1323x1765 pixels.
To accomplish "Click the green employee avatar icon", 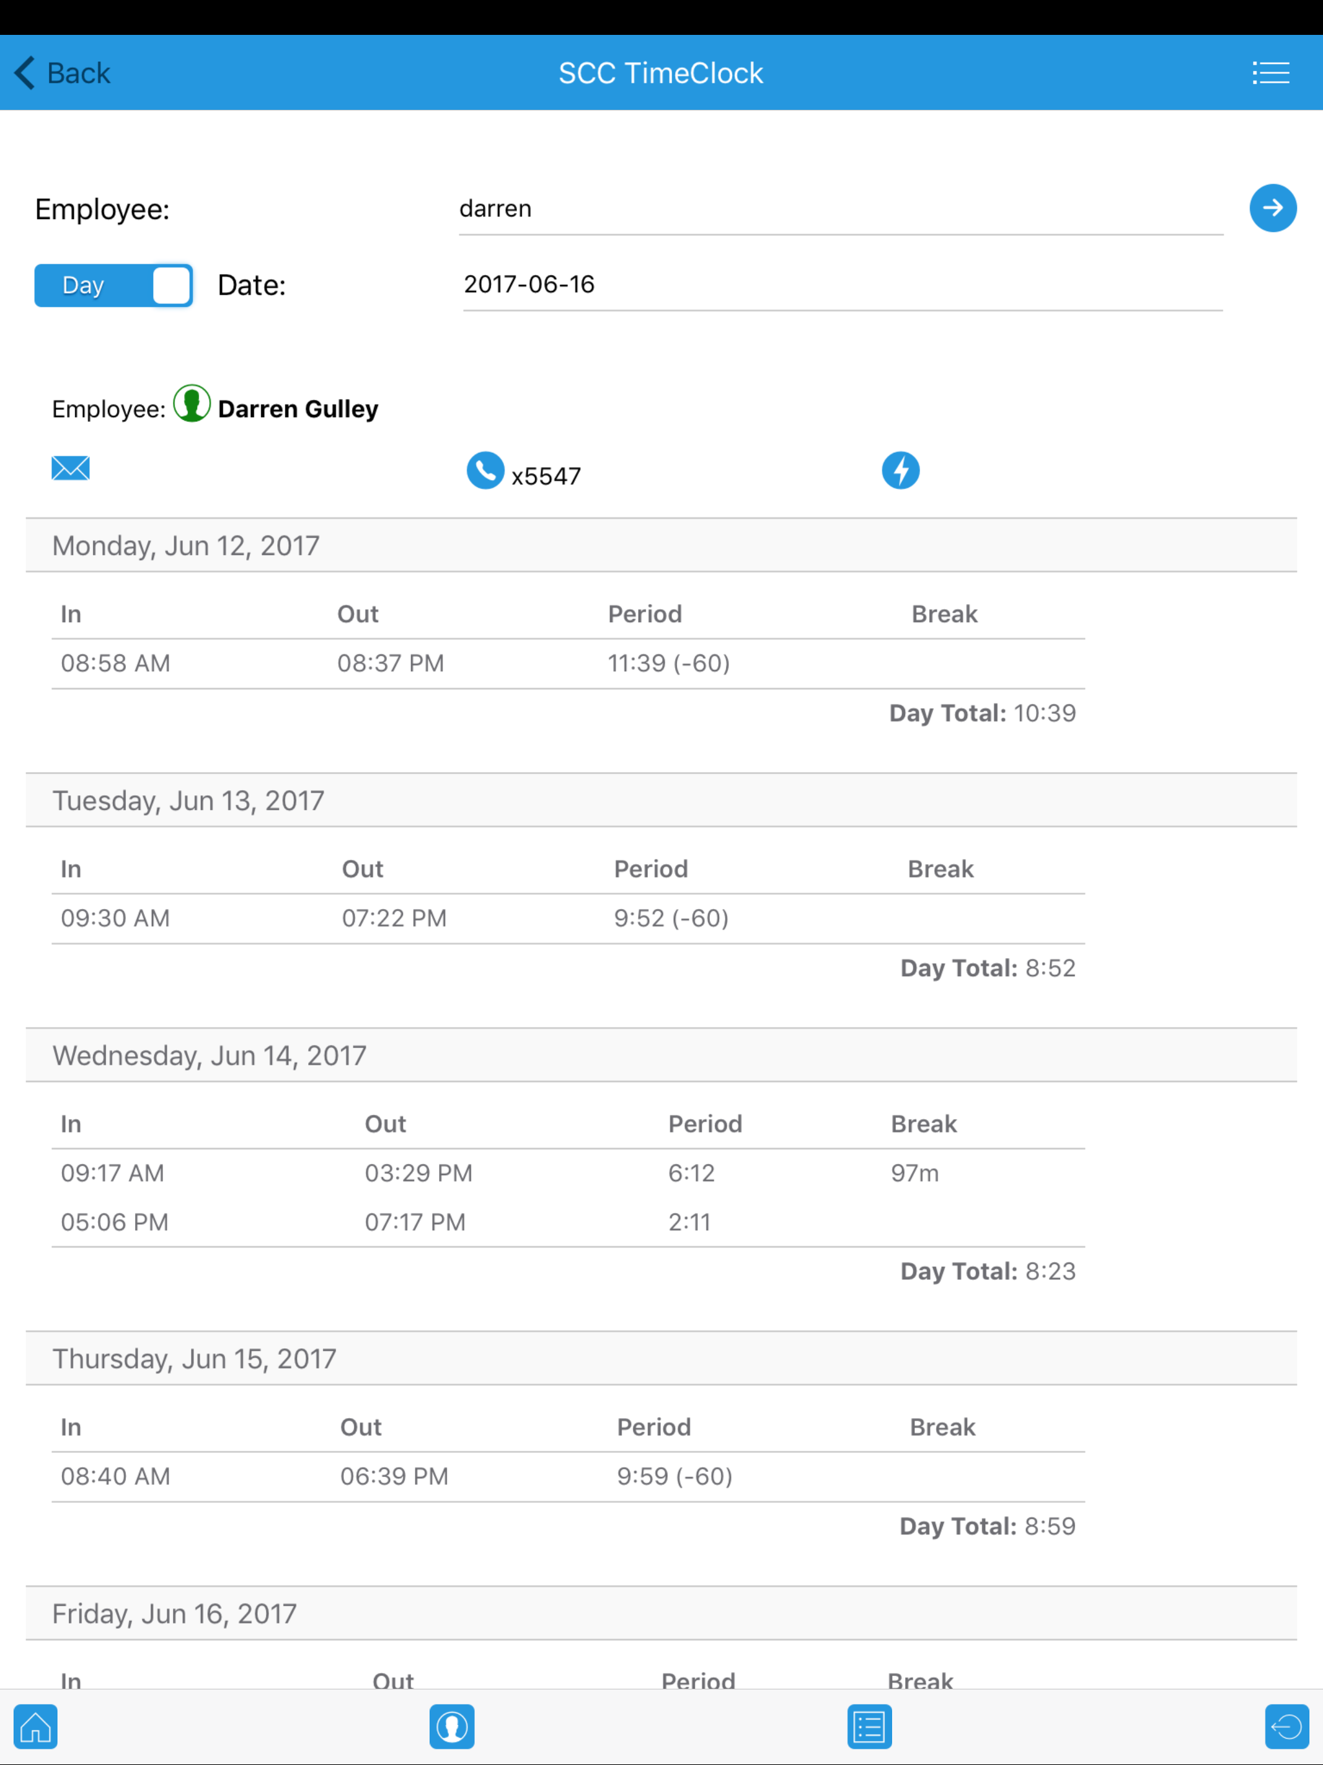I will [x=191, y=404].
